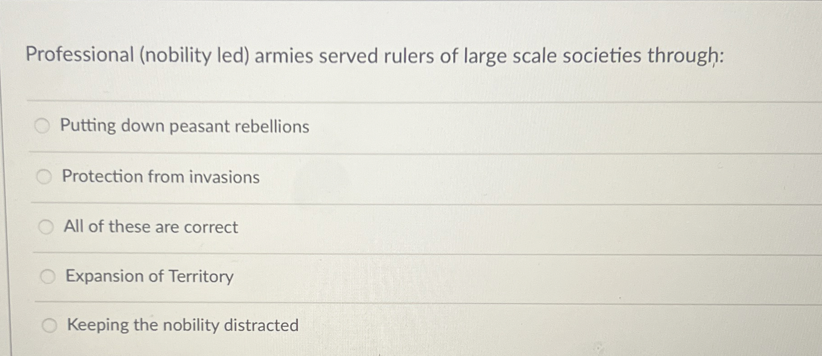822x356 pixels.
Task: Select the 'Protection from invasions' radio button
Action: pyautogui.click(x=44, y=176)
